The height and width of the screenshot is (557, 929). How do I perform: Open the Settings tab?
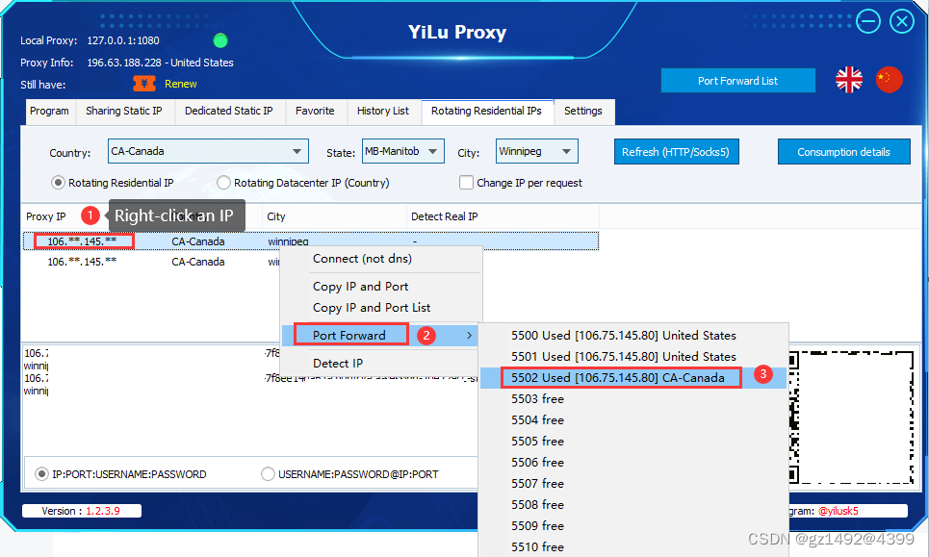[x=583, y=111]
